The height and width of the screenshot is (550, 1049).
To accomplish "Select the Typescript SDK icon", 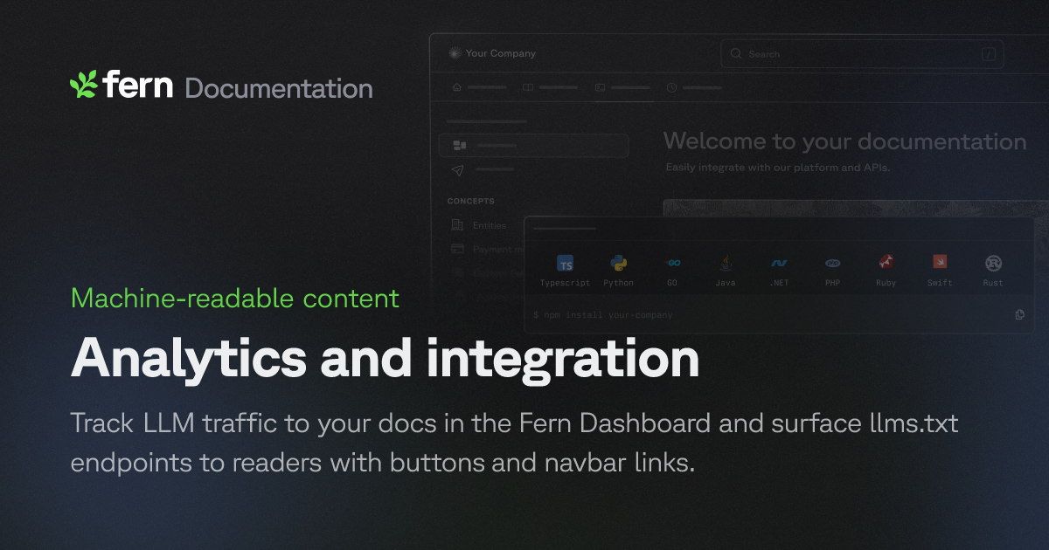I will [x=566, y=264].
